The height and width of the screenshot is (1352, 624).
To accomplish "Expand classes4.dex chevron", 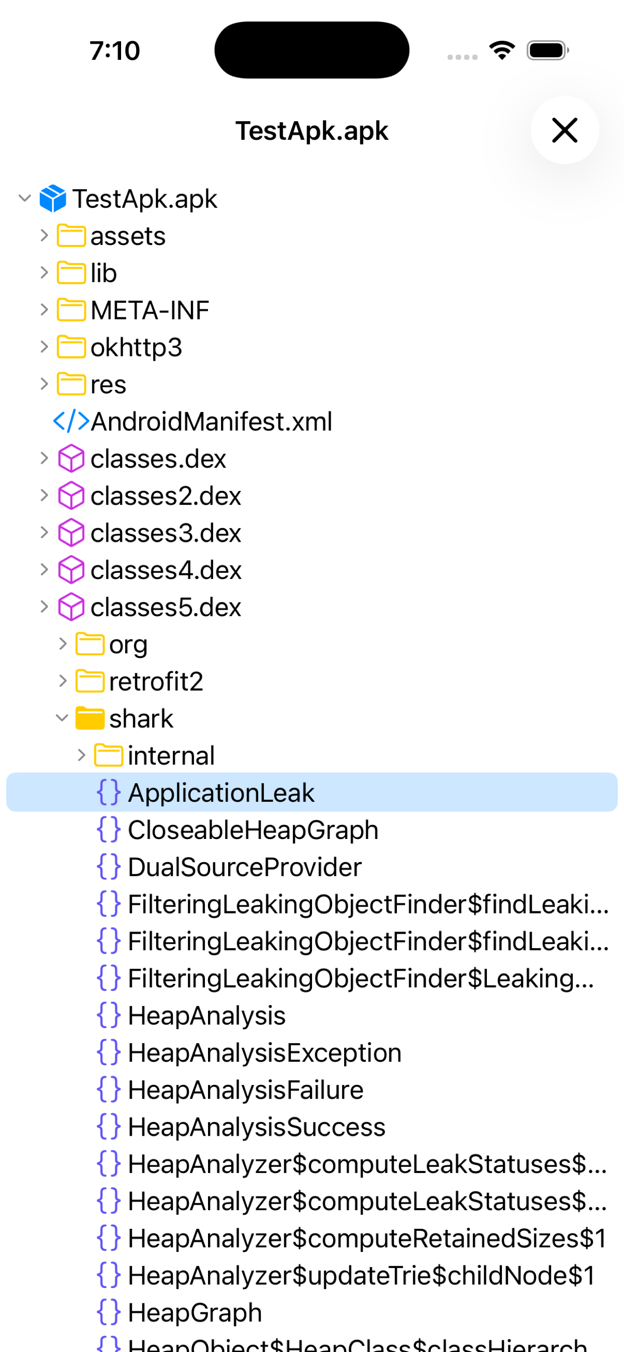I will [44, 570].
